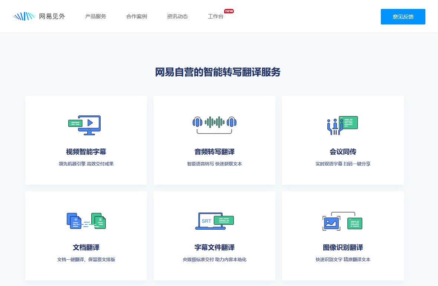Open the 会议同传 service title
The width and height of the screenshot is (438, 286).
tap(343, 152)
